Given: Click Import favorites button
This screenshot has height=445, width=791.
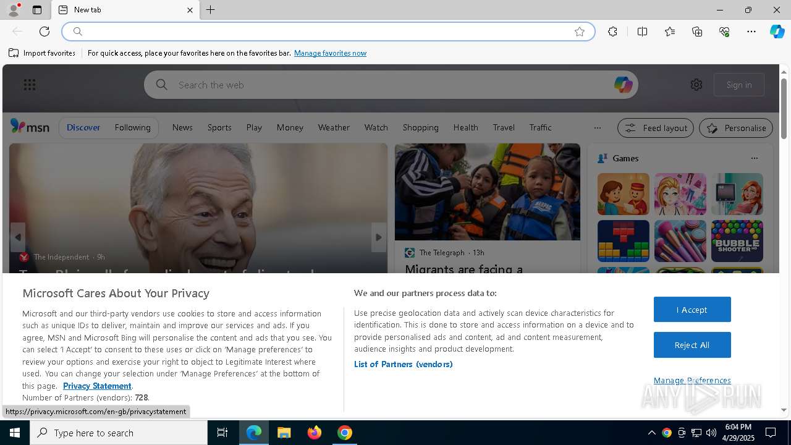Looking at the screenshot, I should coord(42,53).
